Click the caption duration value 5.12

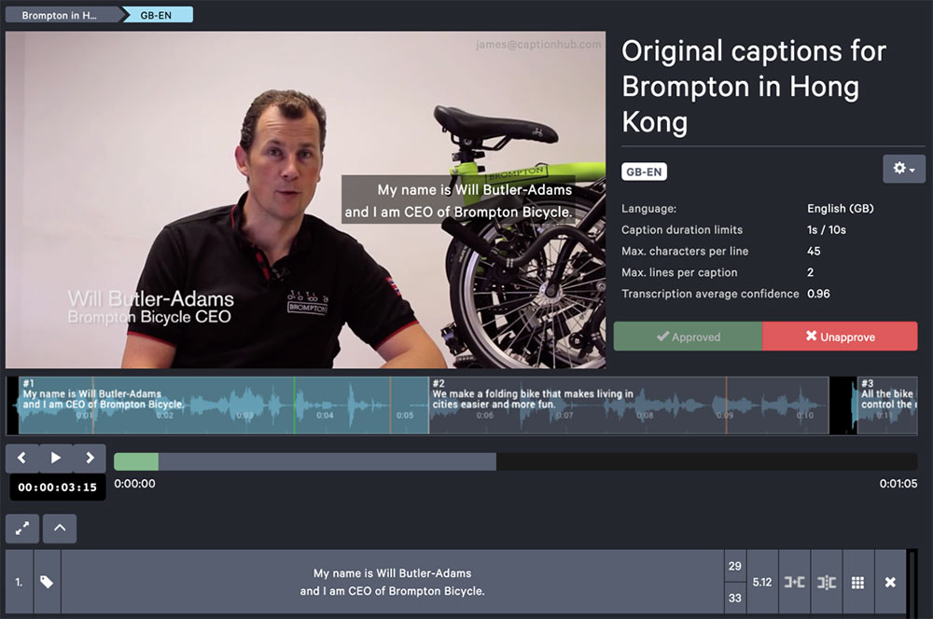point(762,582)
